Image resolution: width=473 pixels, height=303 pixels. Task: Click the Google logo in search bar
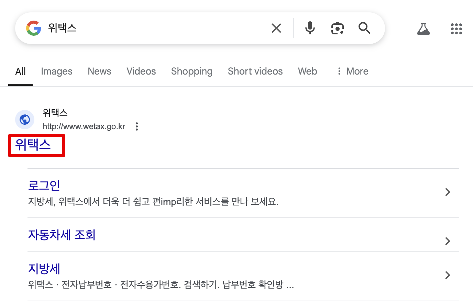click(34, 28)
